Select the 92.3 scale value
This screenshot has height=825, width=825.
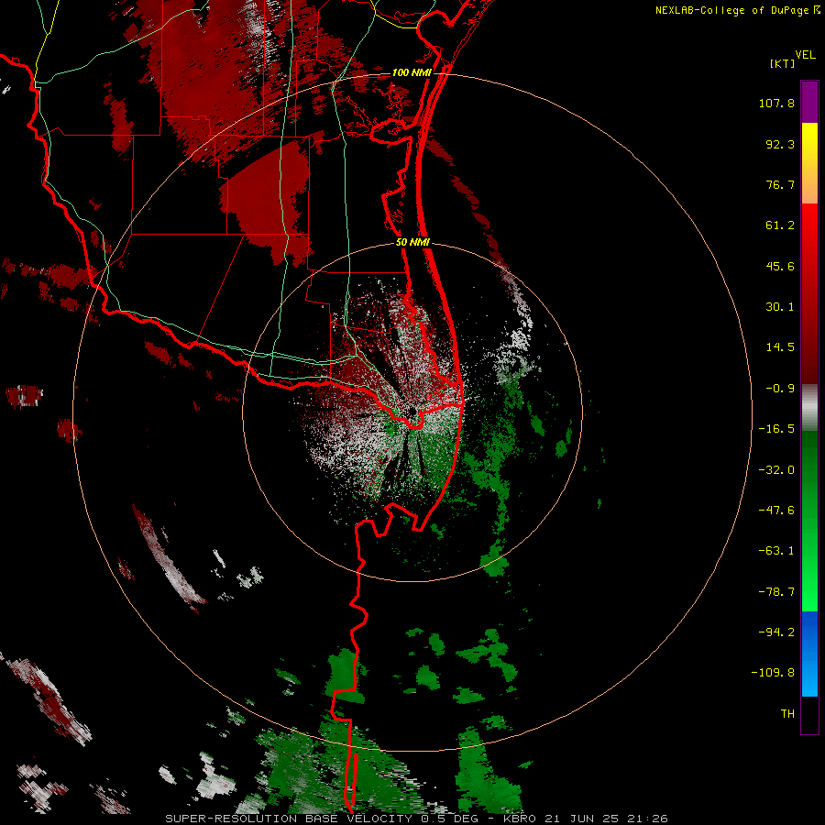tap(780, 144)
